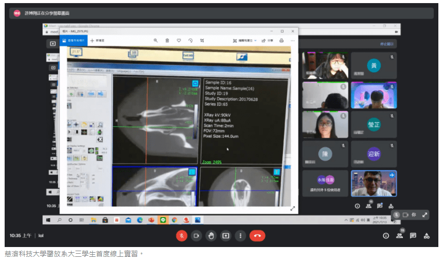Toggle the camera in the call bar
443x263 pixels.
196,236
